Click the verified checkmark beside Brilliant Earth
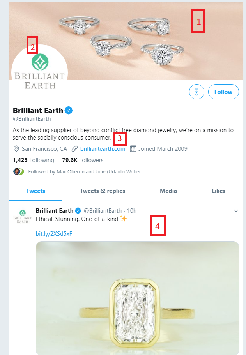This screenshot has width=246, height=355. point(69,110)
